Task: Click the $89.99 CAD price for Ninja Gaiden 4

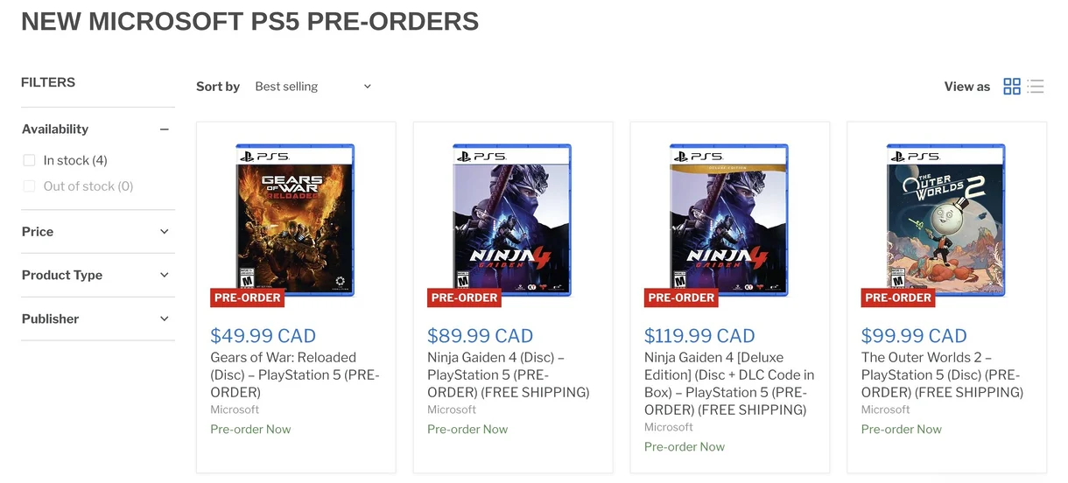Action: tap(480, 336)
